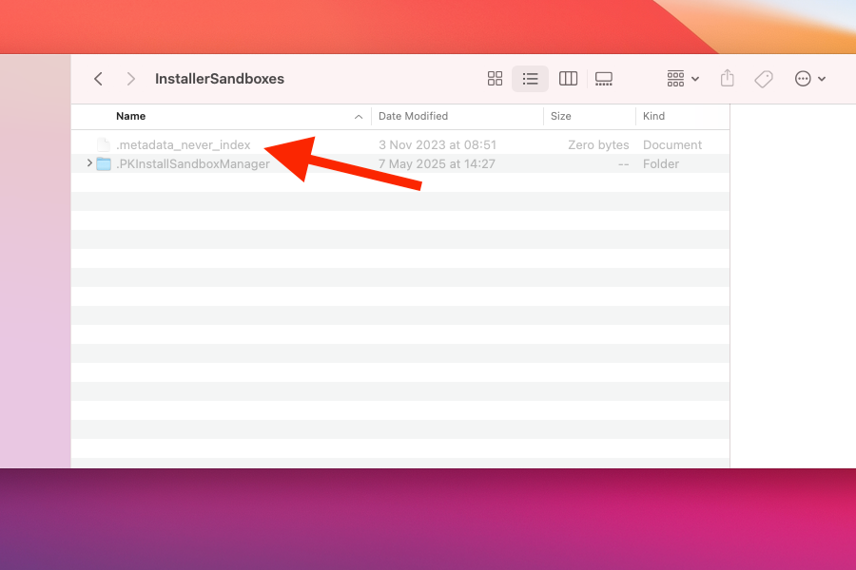856x570 pixels.
Task: Click the InstallerSandboxes window title
Action: (x=220, y=79)
